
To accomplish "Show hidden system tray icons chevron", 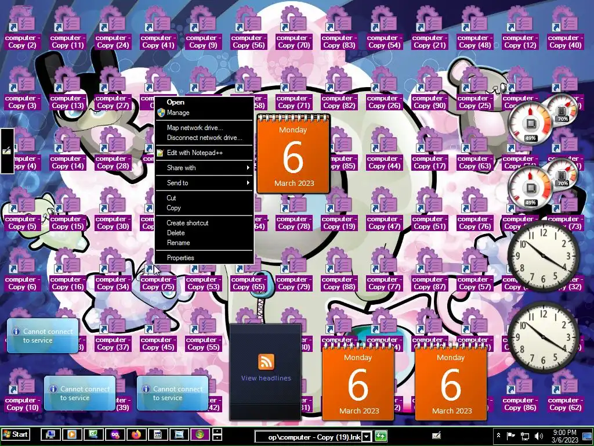I will [x=498, y=436].
